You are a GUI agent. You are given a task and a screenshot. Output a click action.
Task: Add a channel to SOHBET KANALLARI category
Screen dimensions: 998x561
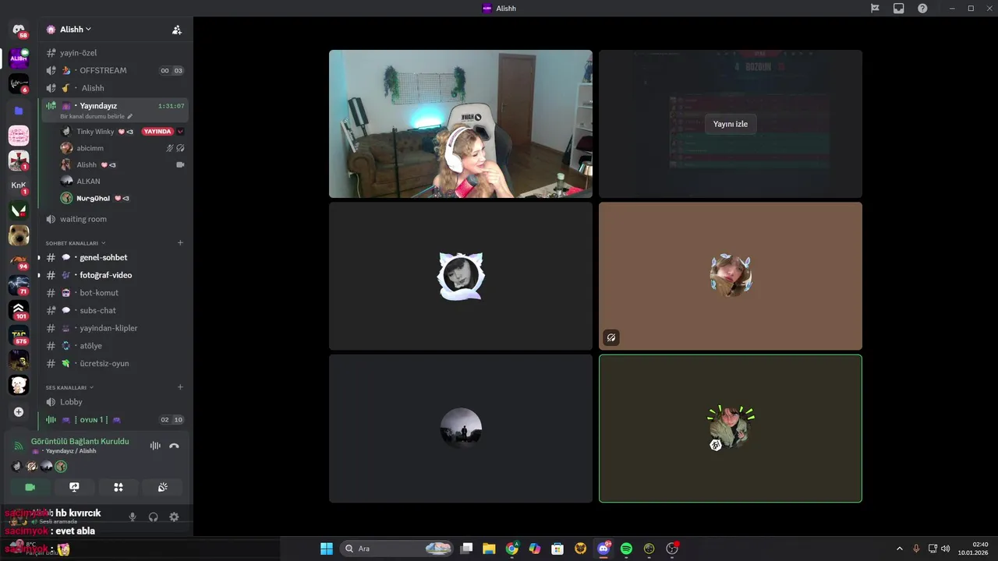point(180,242)
